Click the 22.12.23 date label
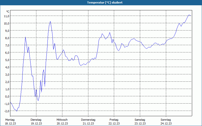 click(114, 123)
